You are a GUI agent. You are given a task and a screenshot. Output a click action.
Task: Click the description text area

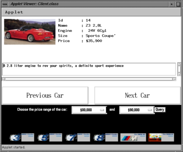[x=89, y=69]
